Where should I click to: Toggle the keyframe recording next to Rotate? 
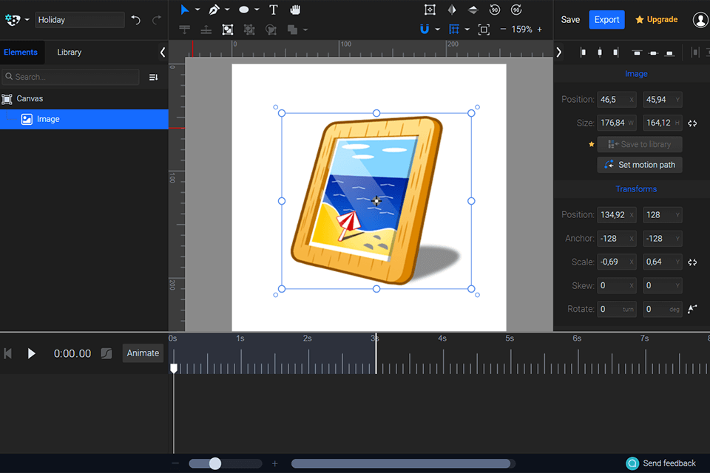click(x=692, y=309)
